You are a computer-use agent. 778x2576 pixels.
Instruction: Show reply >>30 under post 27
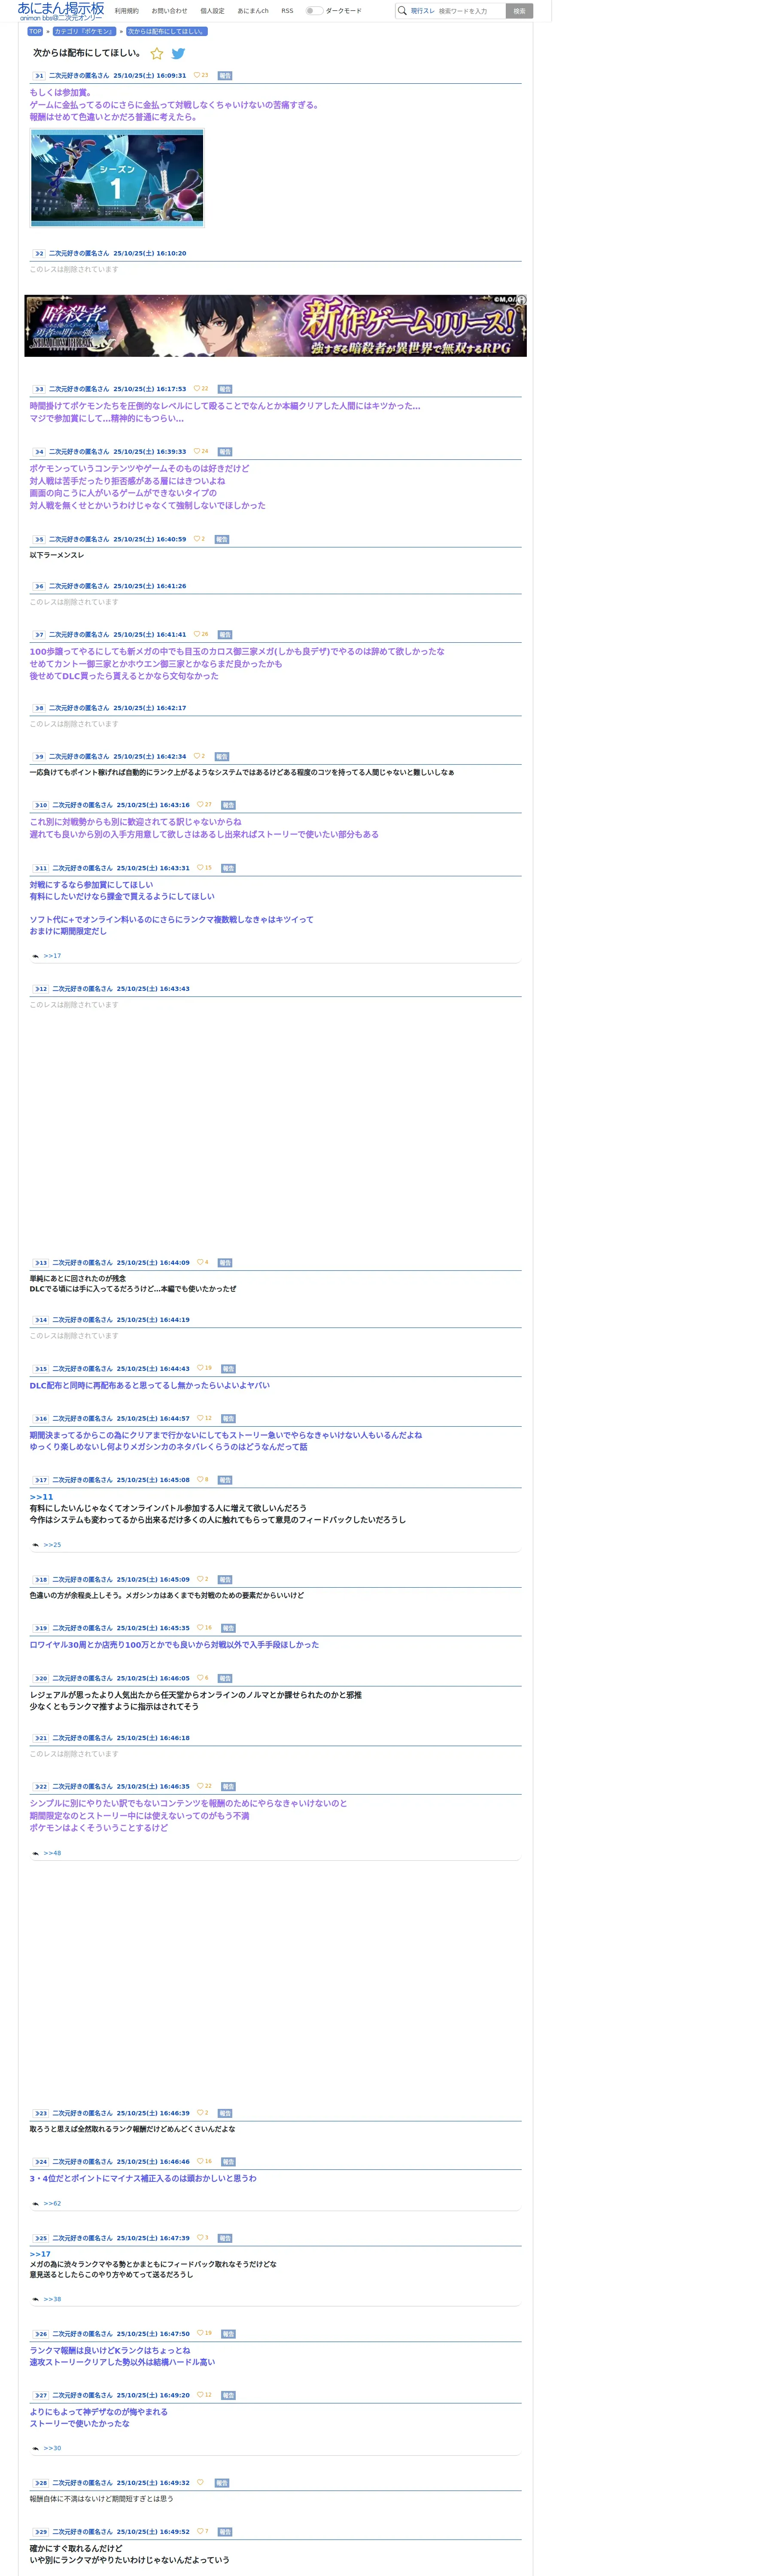tap(52, 2448)
